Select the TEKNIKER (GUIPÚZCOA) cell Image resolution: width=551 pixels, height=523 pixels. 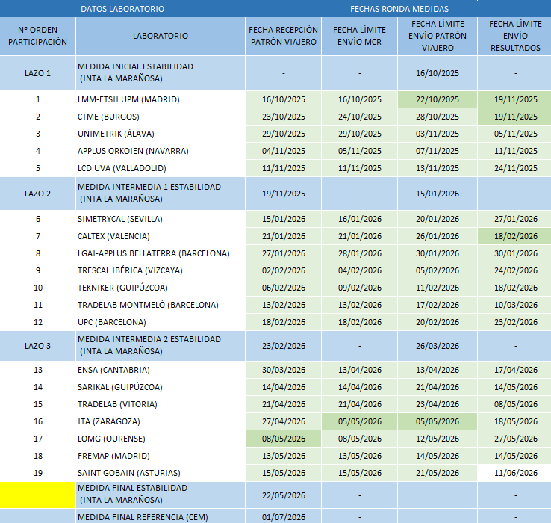[161, 288]
